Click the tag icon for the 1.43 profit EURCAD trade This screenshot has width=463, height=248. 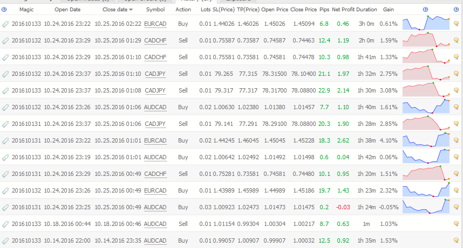click(x=5, y=191)
